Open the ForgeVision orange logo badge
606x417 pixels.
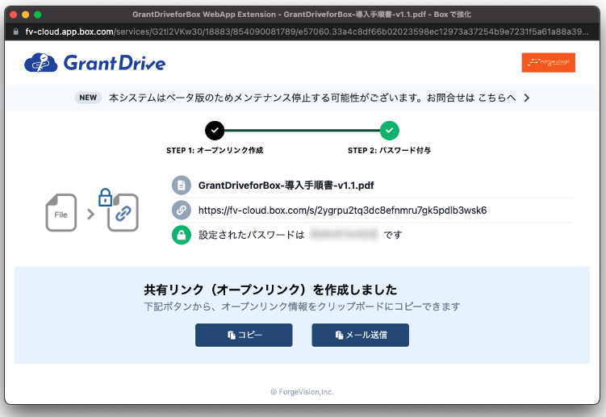[x=548, y=63]
